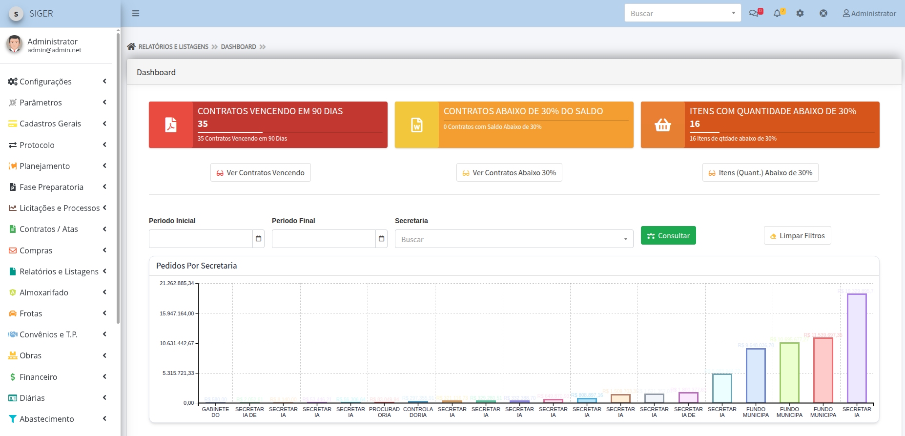Expand the Diárias menu chevron

click(x=104, y=397)
